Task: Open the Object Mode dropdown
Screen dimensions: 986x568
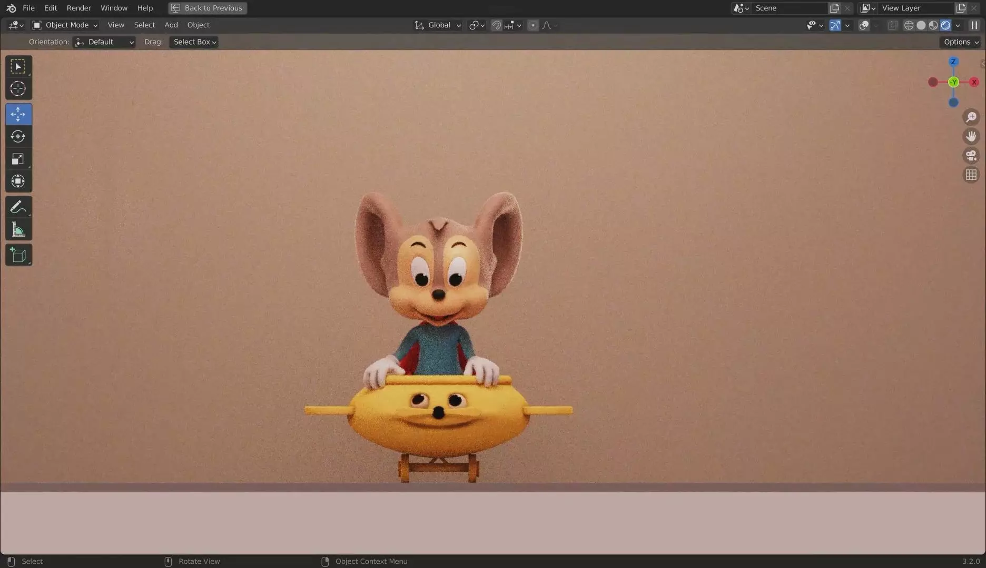Action: (65, 25)
